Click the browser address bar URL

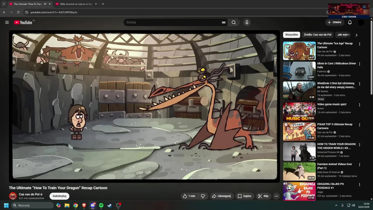(54, 12)
